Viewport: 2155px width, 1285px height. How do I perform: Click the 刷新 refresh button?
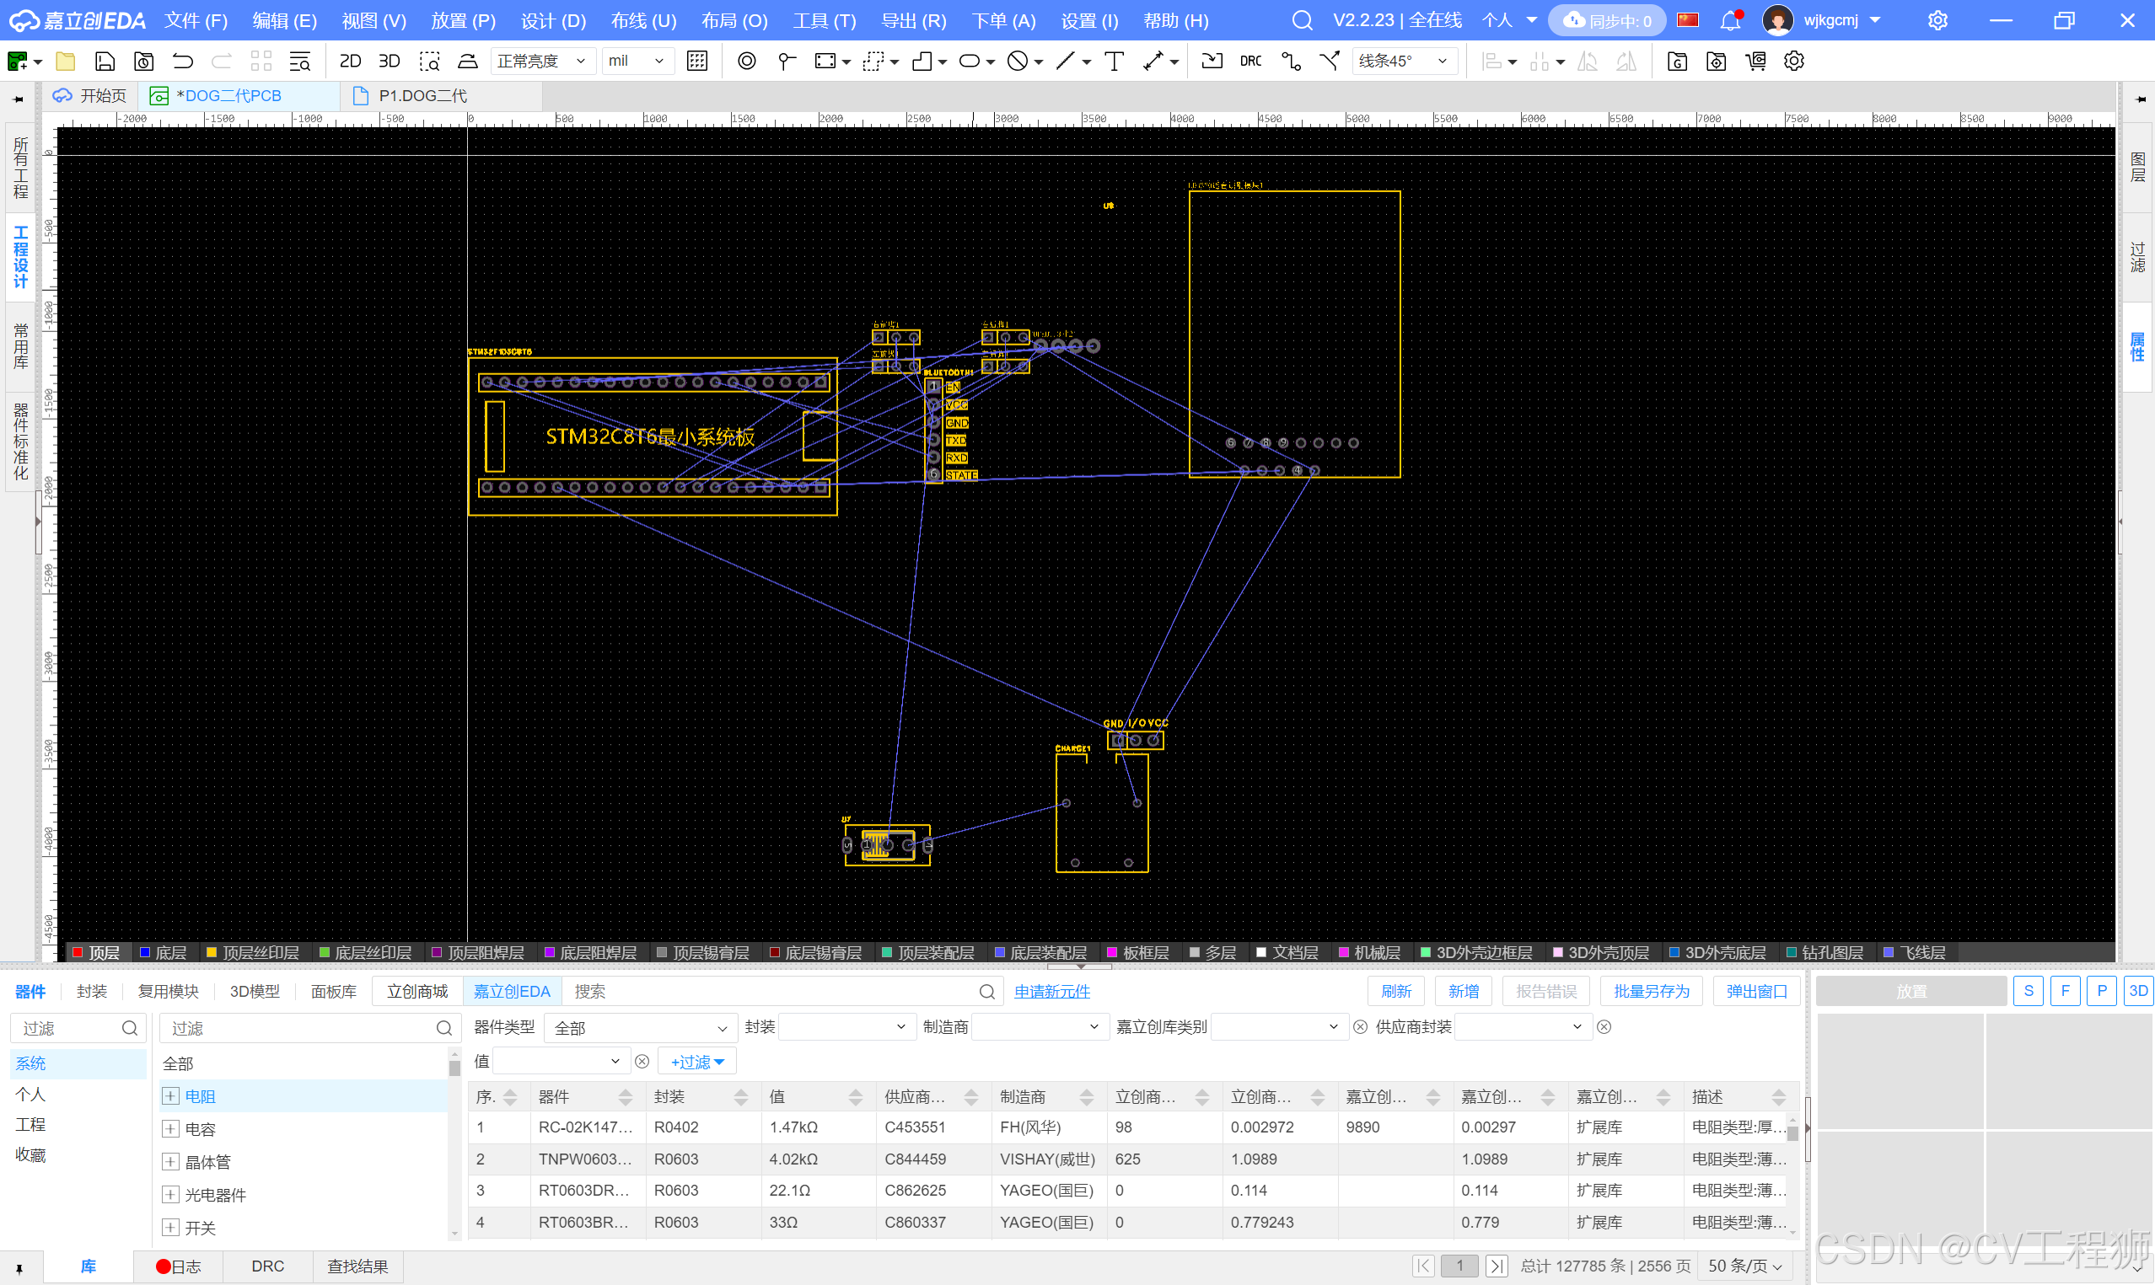(x=1395, y=992)
